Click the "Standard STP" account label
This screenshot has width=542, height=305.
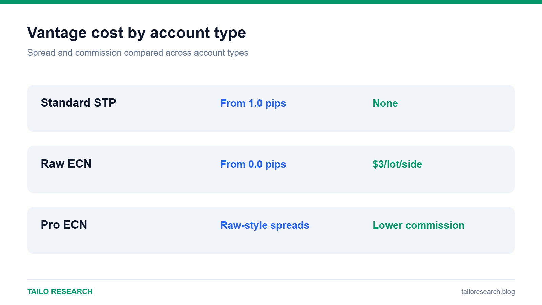(78, 103)
